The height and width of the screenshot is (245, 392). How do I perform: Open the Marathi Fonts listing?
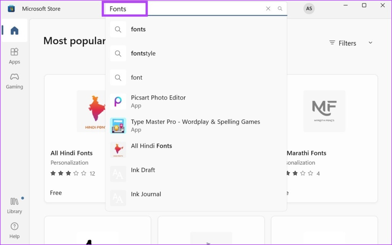point(324,111)
